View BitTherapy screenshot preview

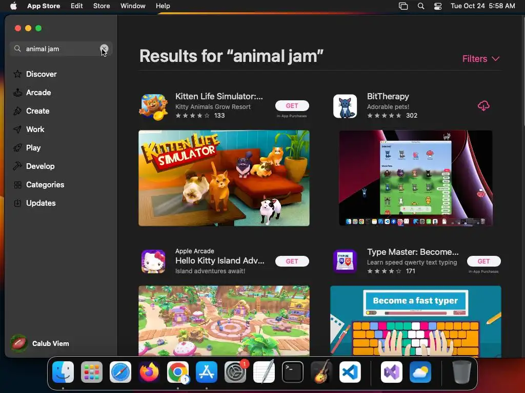[x=415, y=178]
